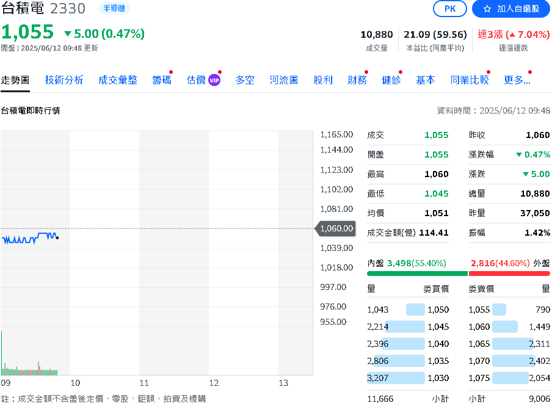552x406 pixels.
Task: Go to the 健診 tab
Action: coord(391,80)
